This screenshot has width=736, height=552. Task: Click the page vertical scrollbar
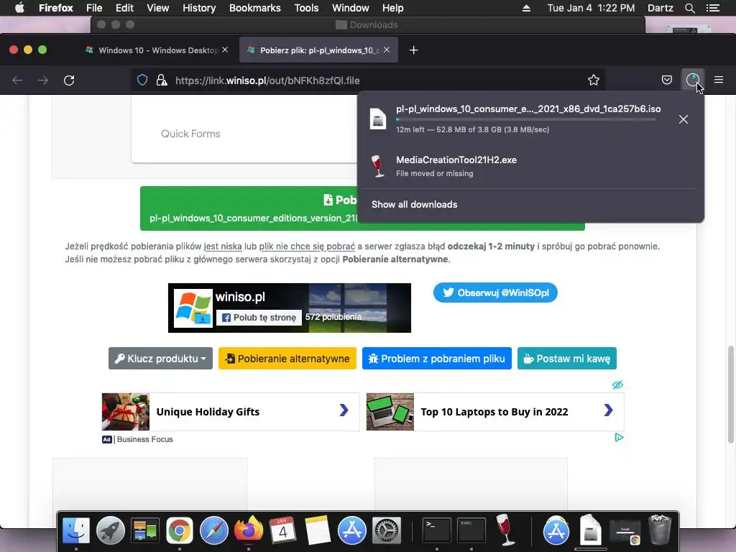730,395
